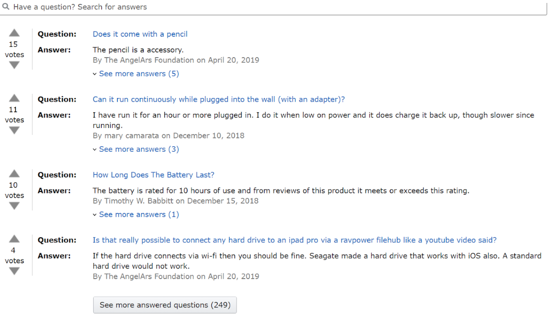Upvote the pencil question

click(x=14, y=33)
